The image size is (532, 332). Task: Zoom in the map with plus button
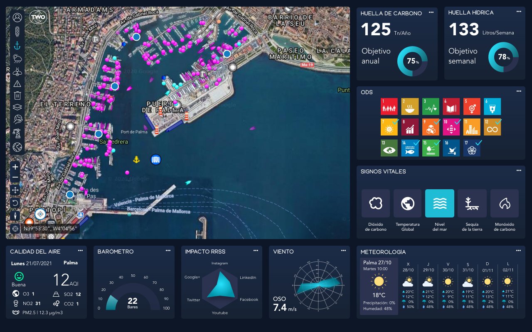click(15, 167)
